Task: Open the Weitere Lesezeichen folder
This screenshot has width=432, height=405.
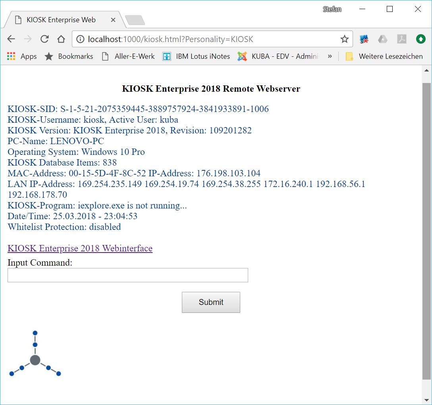Action: tap(384, 56)
